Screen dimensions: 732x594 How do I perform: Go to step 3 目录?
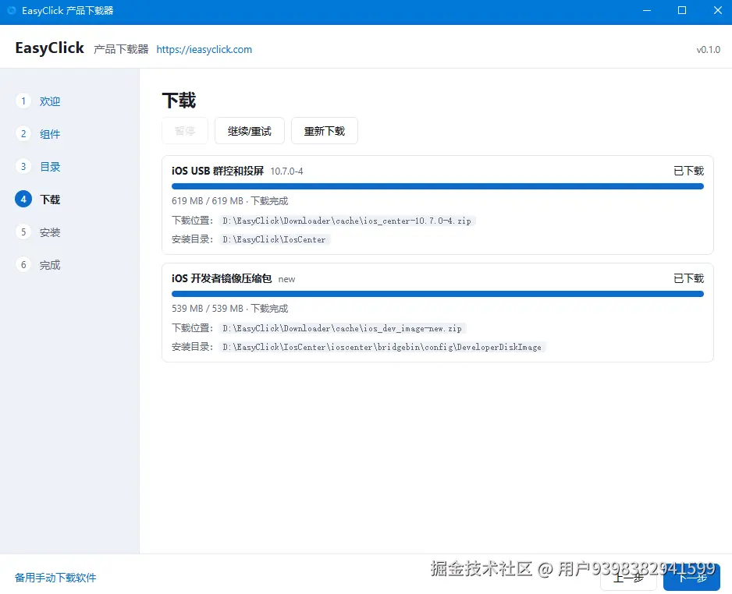click(38, 167)
